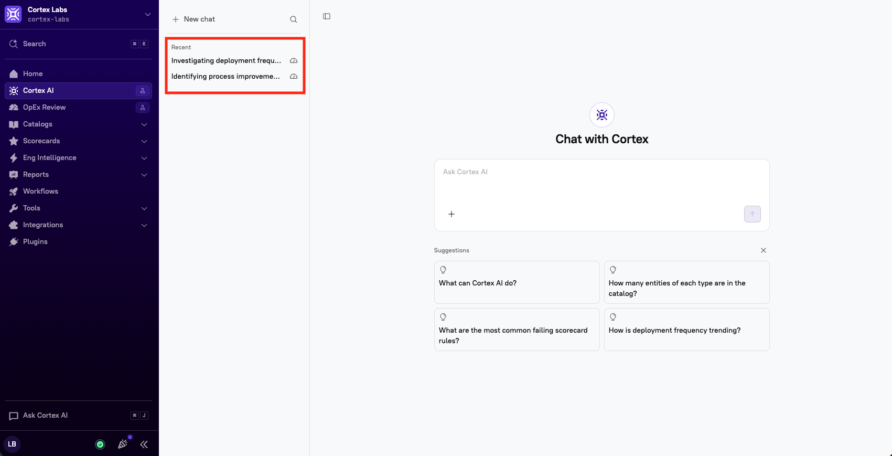
Task: Click the Eng Intelligence lightning icon
Action: 14,158
